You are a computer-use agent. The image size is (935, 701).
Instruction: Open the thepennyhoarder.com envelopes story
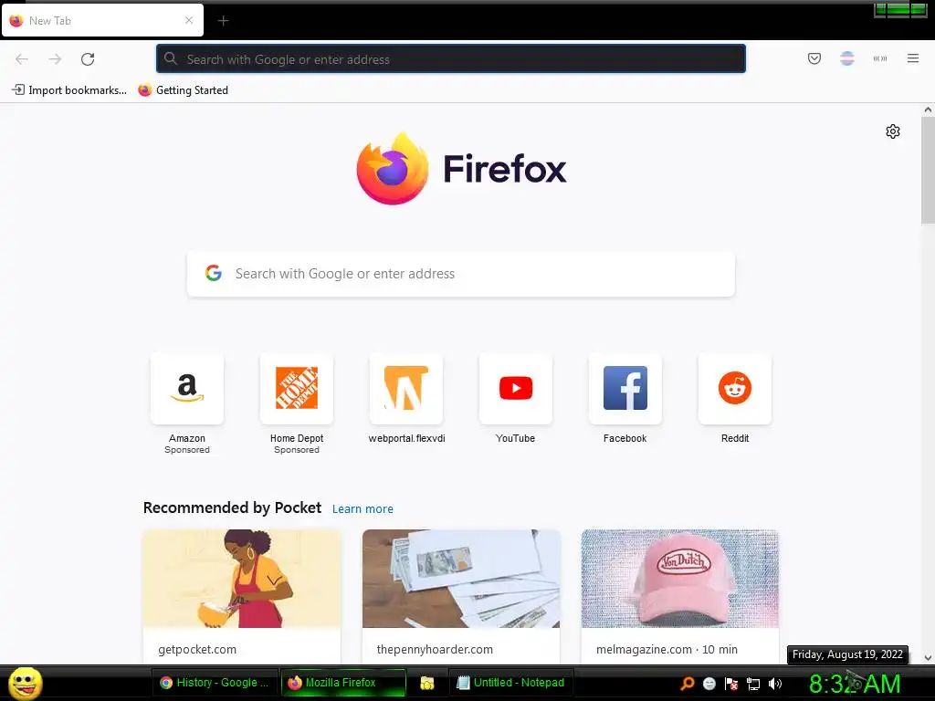[461, 579]
